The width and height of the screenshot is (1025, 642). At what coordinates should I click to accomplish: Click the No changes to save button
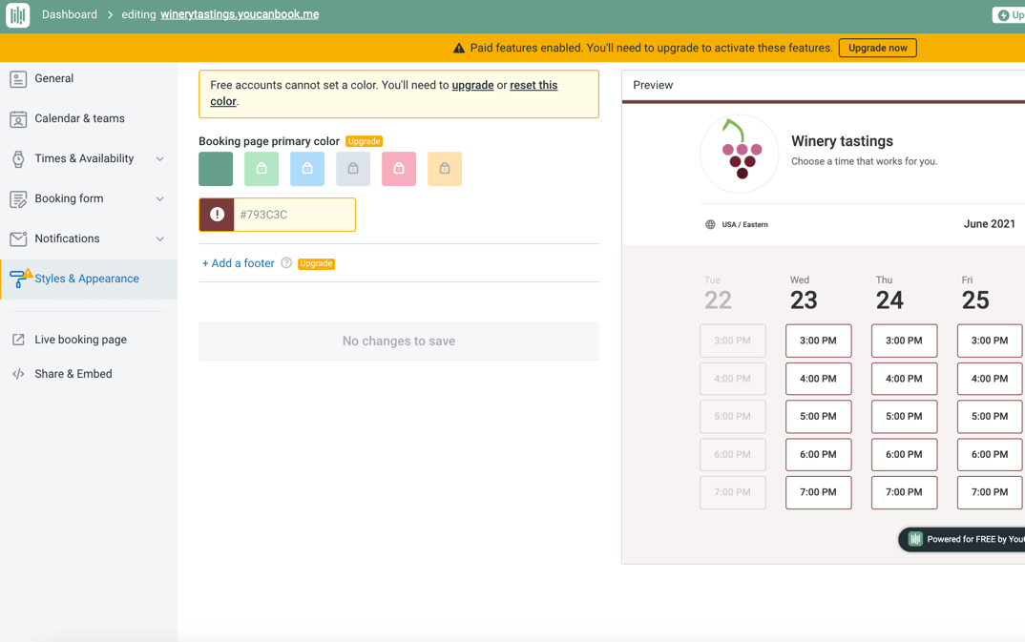[399, 341]
